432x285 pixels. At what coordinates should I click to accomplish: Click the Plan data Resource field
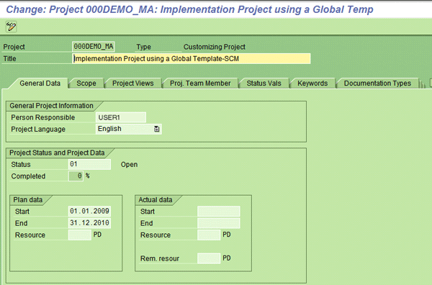pos(80,235)
